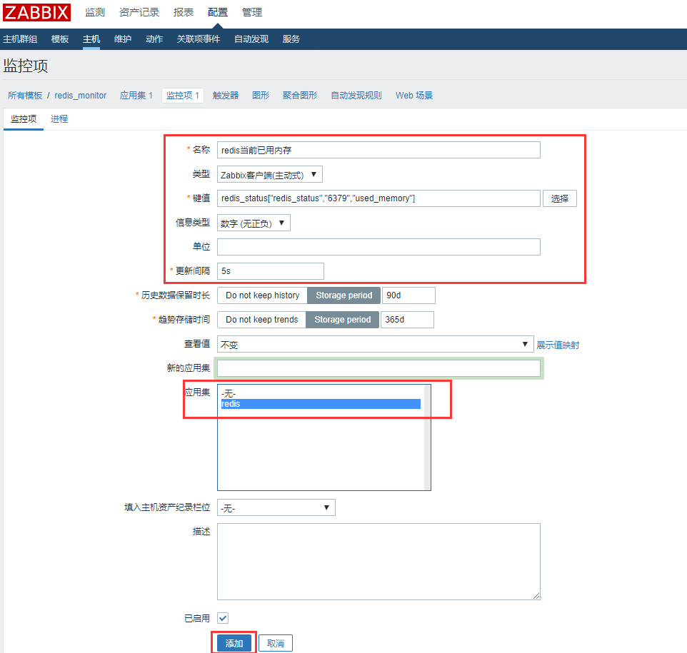Go to 主机群组 submenu
687x653 pixels.
point(20,39)
